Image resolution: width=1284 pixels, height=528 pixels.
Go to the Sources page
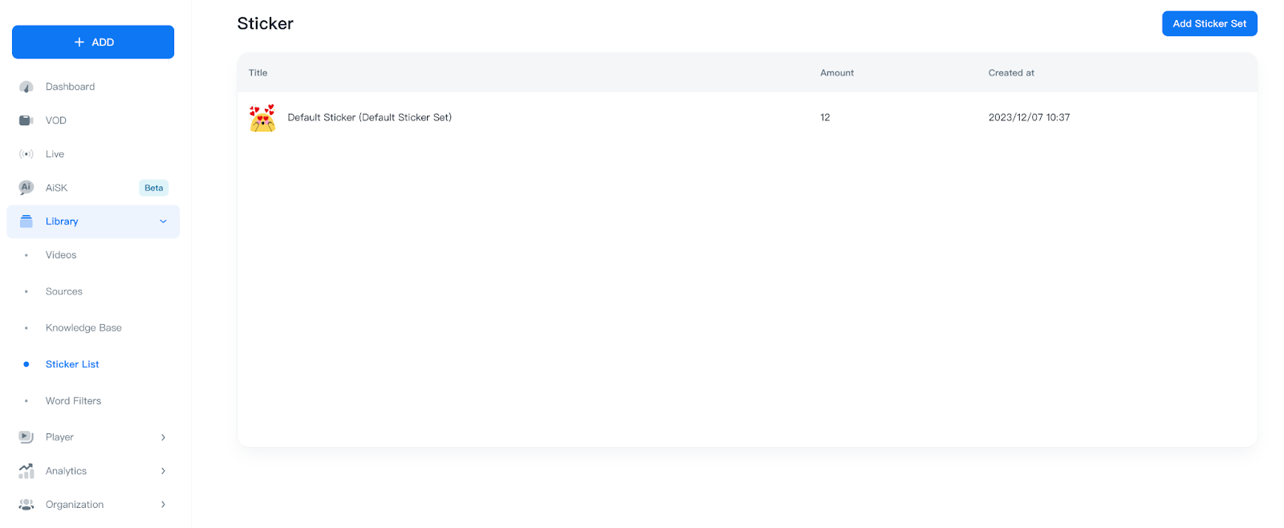[64, 291]
